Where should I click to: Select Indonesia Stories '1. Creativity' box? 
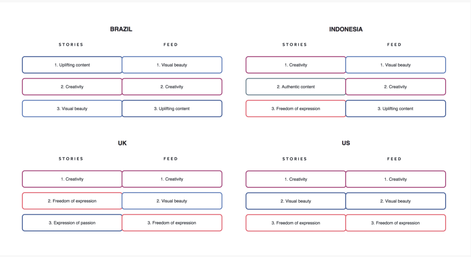(296, 65)
